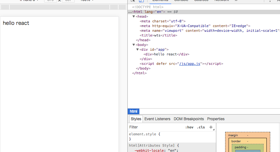Screen dimensions: 280x152
Task: Switch to the Properties tab
Action: pos(216,119)
